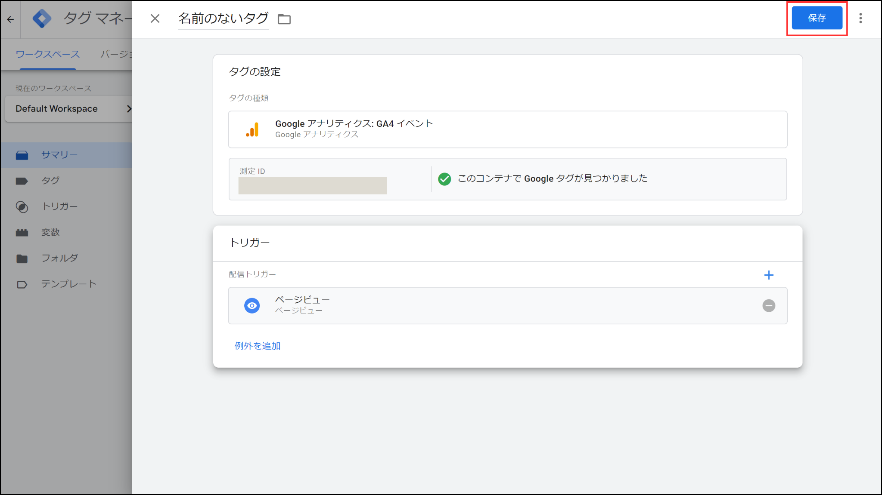The image size is (882, 495).
Task: Click the folder icon next to tag name
Action: click(x=284, y=19)
